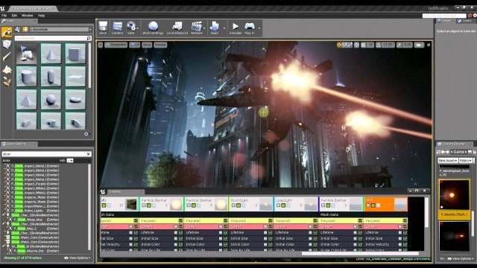Expand the Play In options dropdown arrow
This screenshot has width=477, height=268.
tap(259, 28)
